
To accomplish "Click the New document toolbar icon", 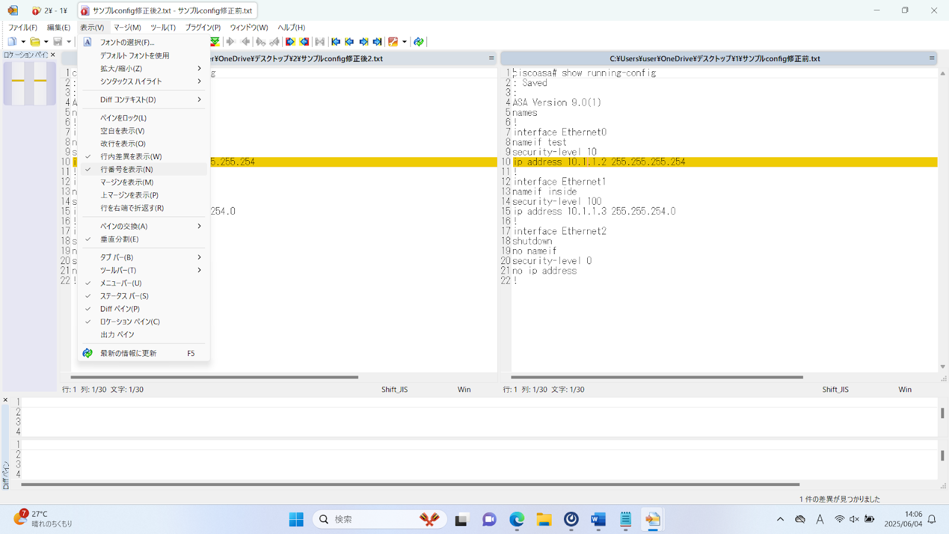I will (x=12, y=42).
